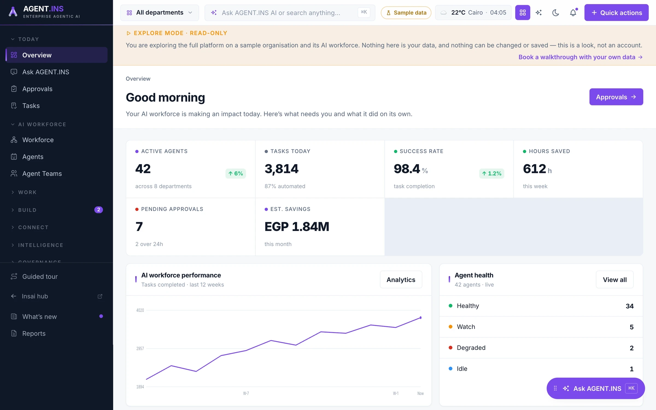
Task: Click the Explore Mode play icon
Action: (128, 33)
